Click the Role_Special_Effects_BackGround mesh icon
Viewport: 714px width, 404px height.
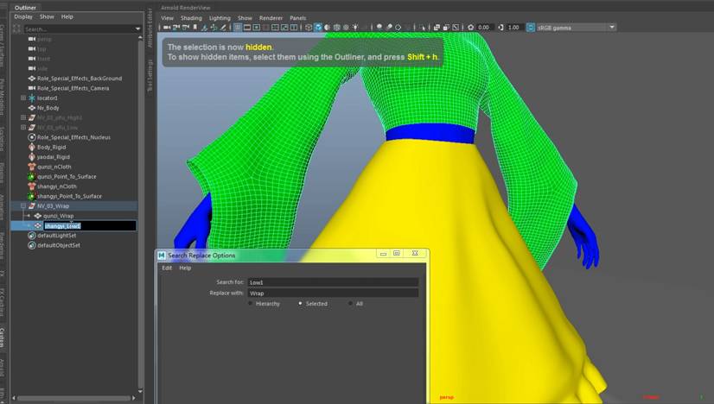[x=32, y=79]
